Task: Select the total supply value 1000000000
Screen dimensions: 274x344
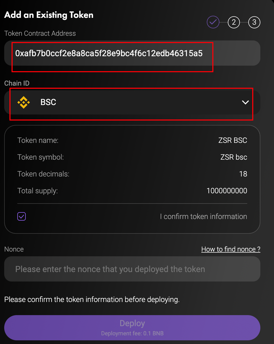Action: (227, 191)
